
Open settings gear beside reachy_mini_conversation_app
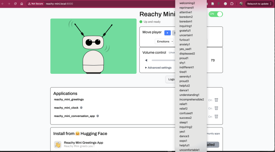tap(98, 116)
